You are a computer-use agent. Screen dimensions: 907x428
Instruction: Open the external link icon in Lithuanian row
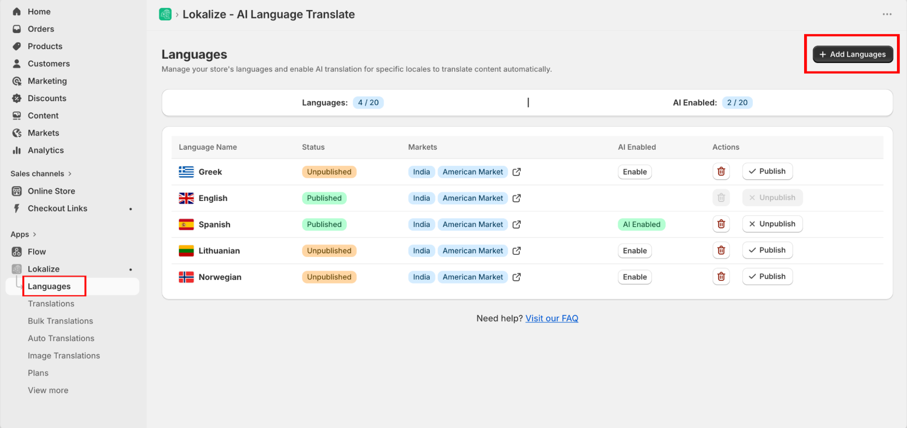[516, 251]
